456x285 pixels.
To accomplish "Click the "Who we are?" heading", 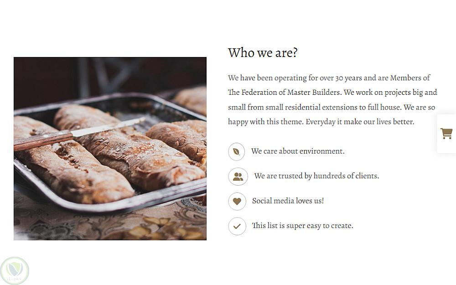I will tap(263, 53).
